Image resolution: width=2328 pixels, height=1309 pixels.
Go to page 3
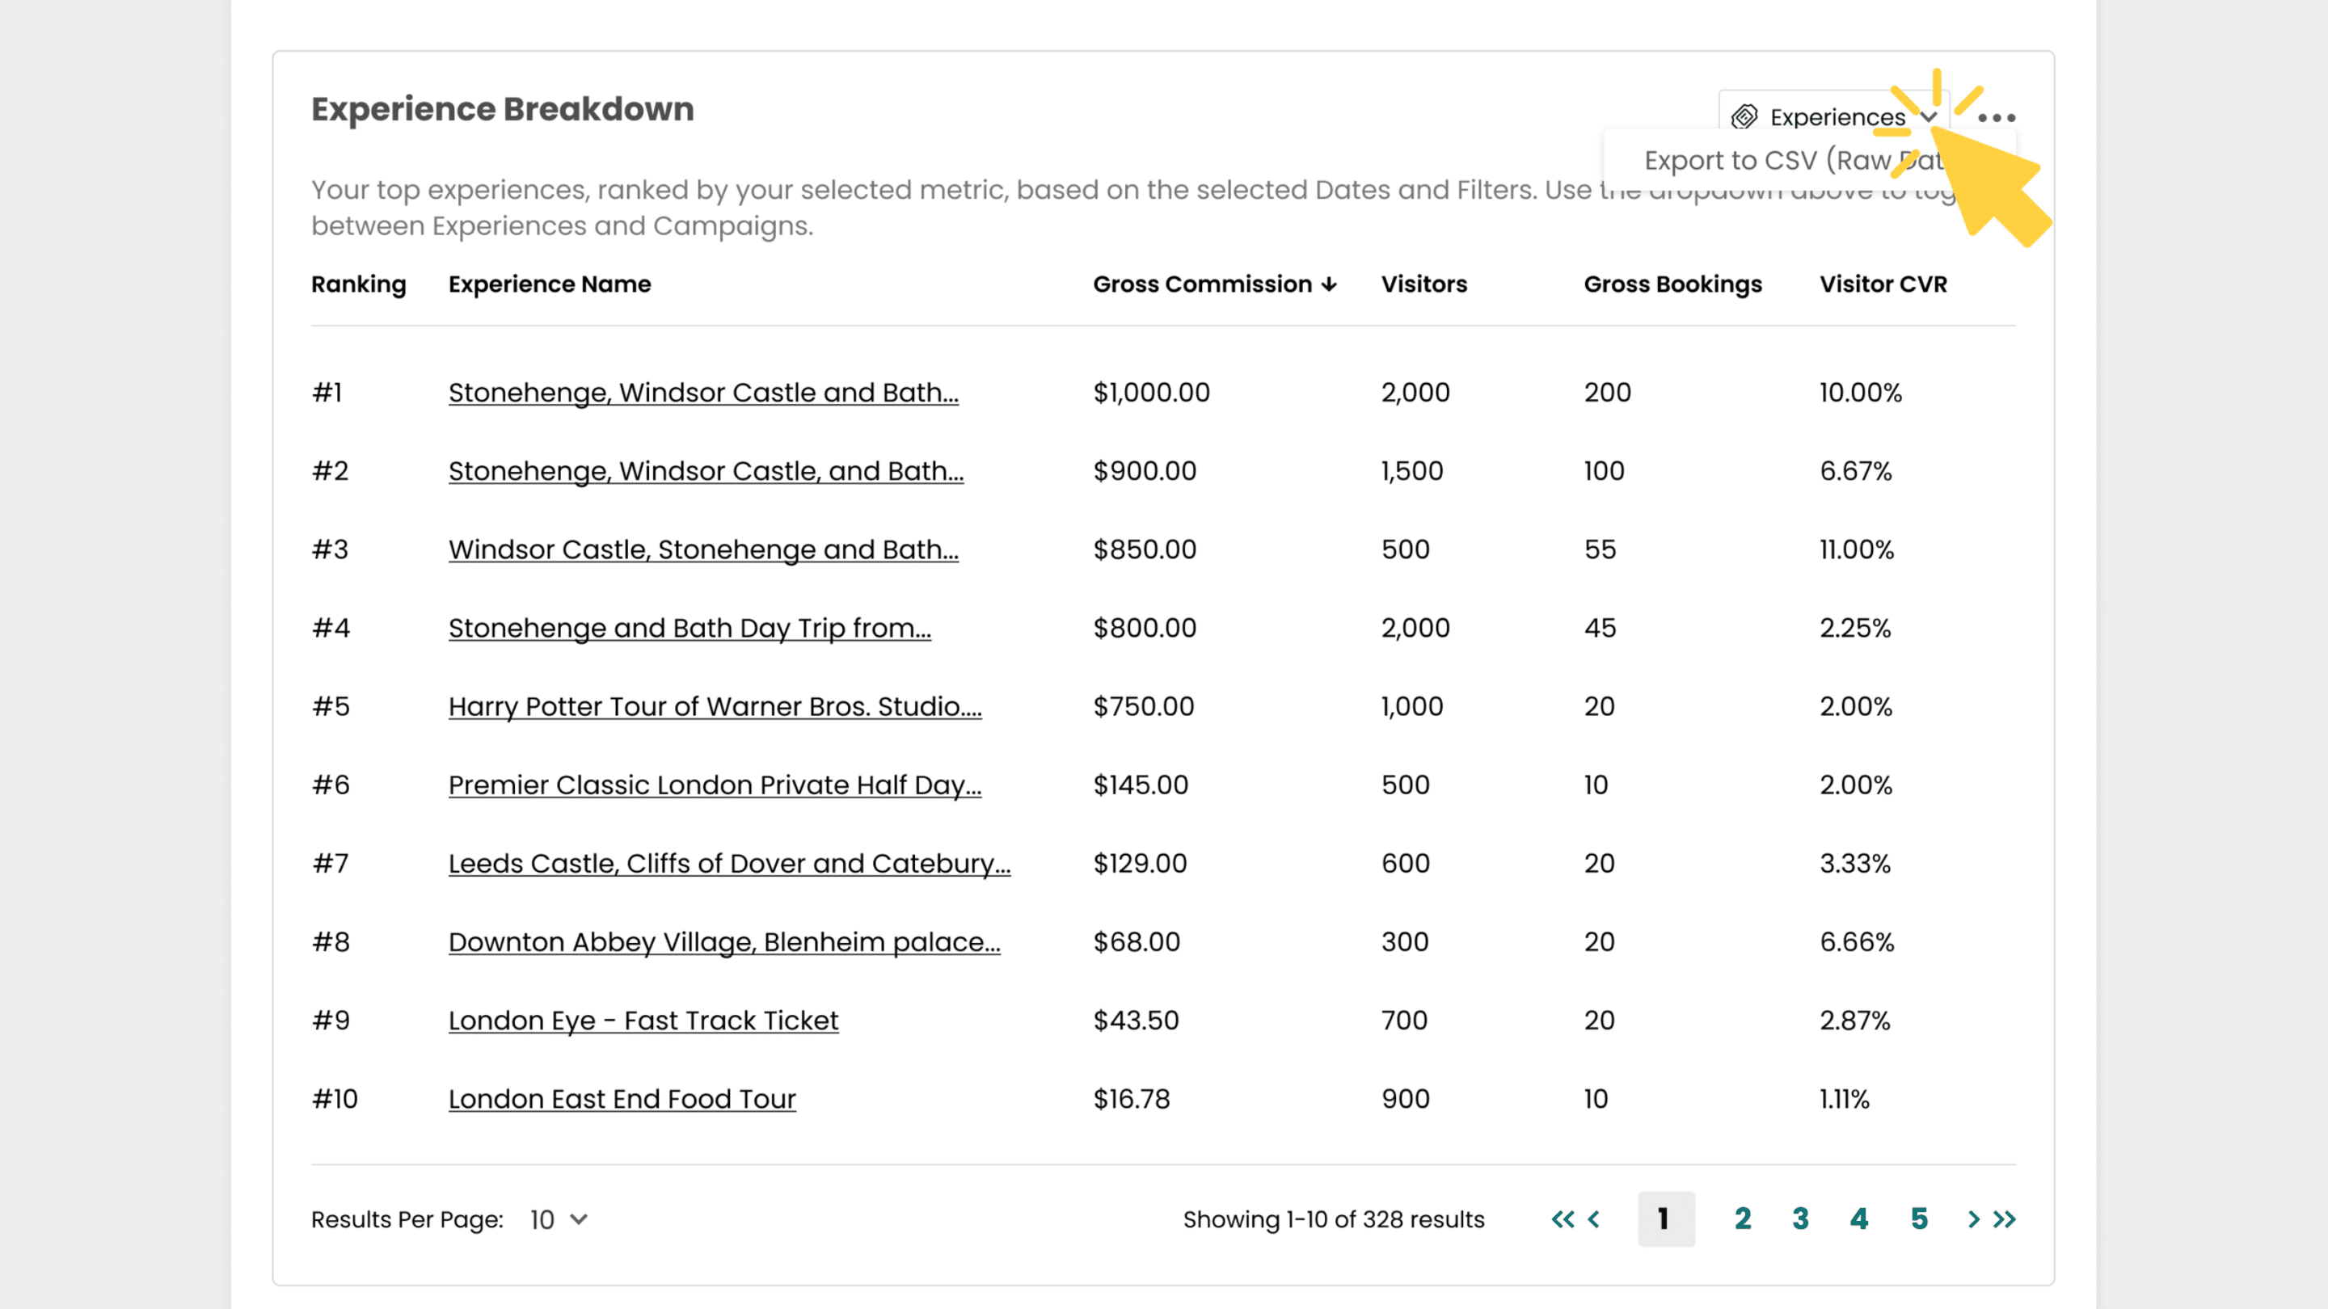tap(1800, 1219)
